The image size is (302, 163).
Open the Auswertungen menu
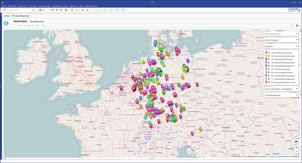point(45,6)
